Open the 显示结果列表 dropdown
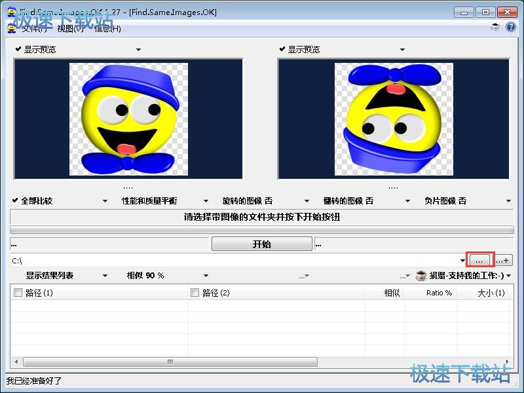524x393 pixels. pyautogui.click(x=105, y=276)
